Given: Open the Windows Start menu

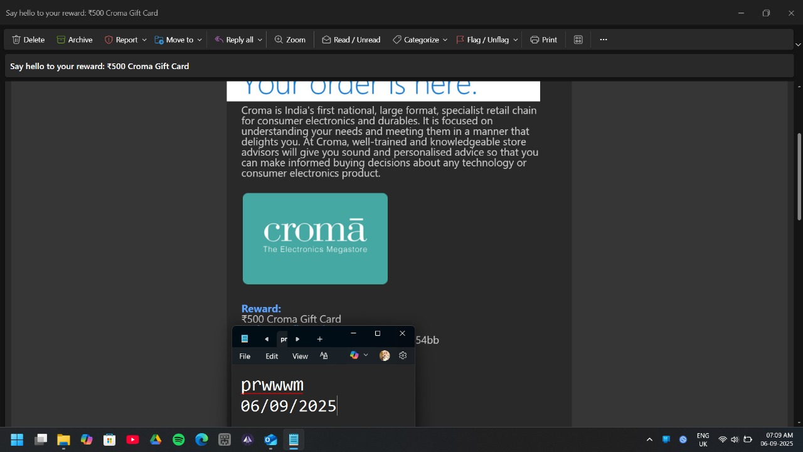Looking at the screenshot, I should 17,439.
